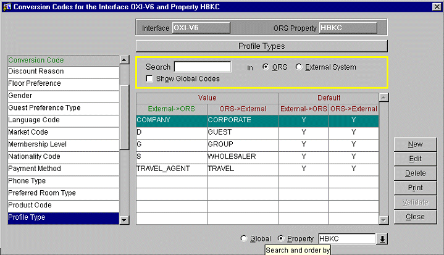This screenshot has width=444, height=255.
Task: Choose the Global radio option
Action: coord(245,239)
